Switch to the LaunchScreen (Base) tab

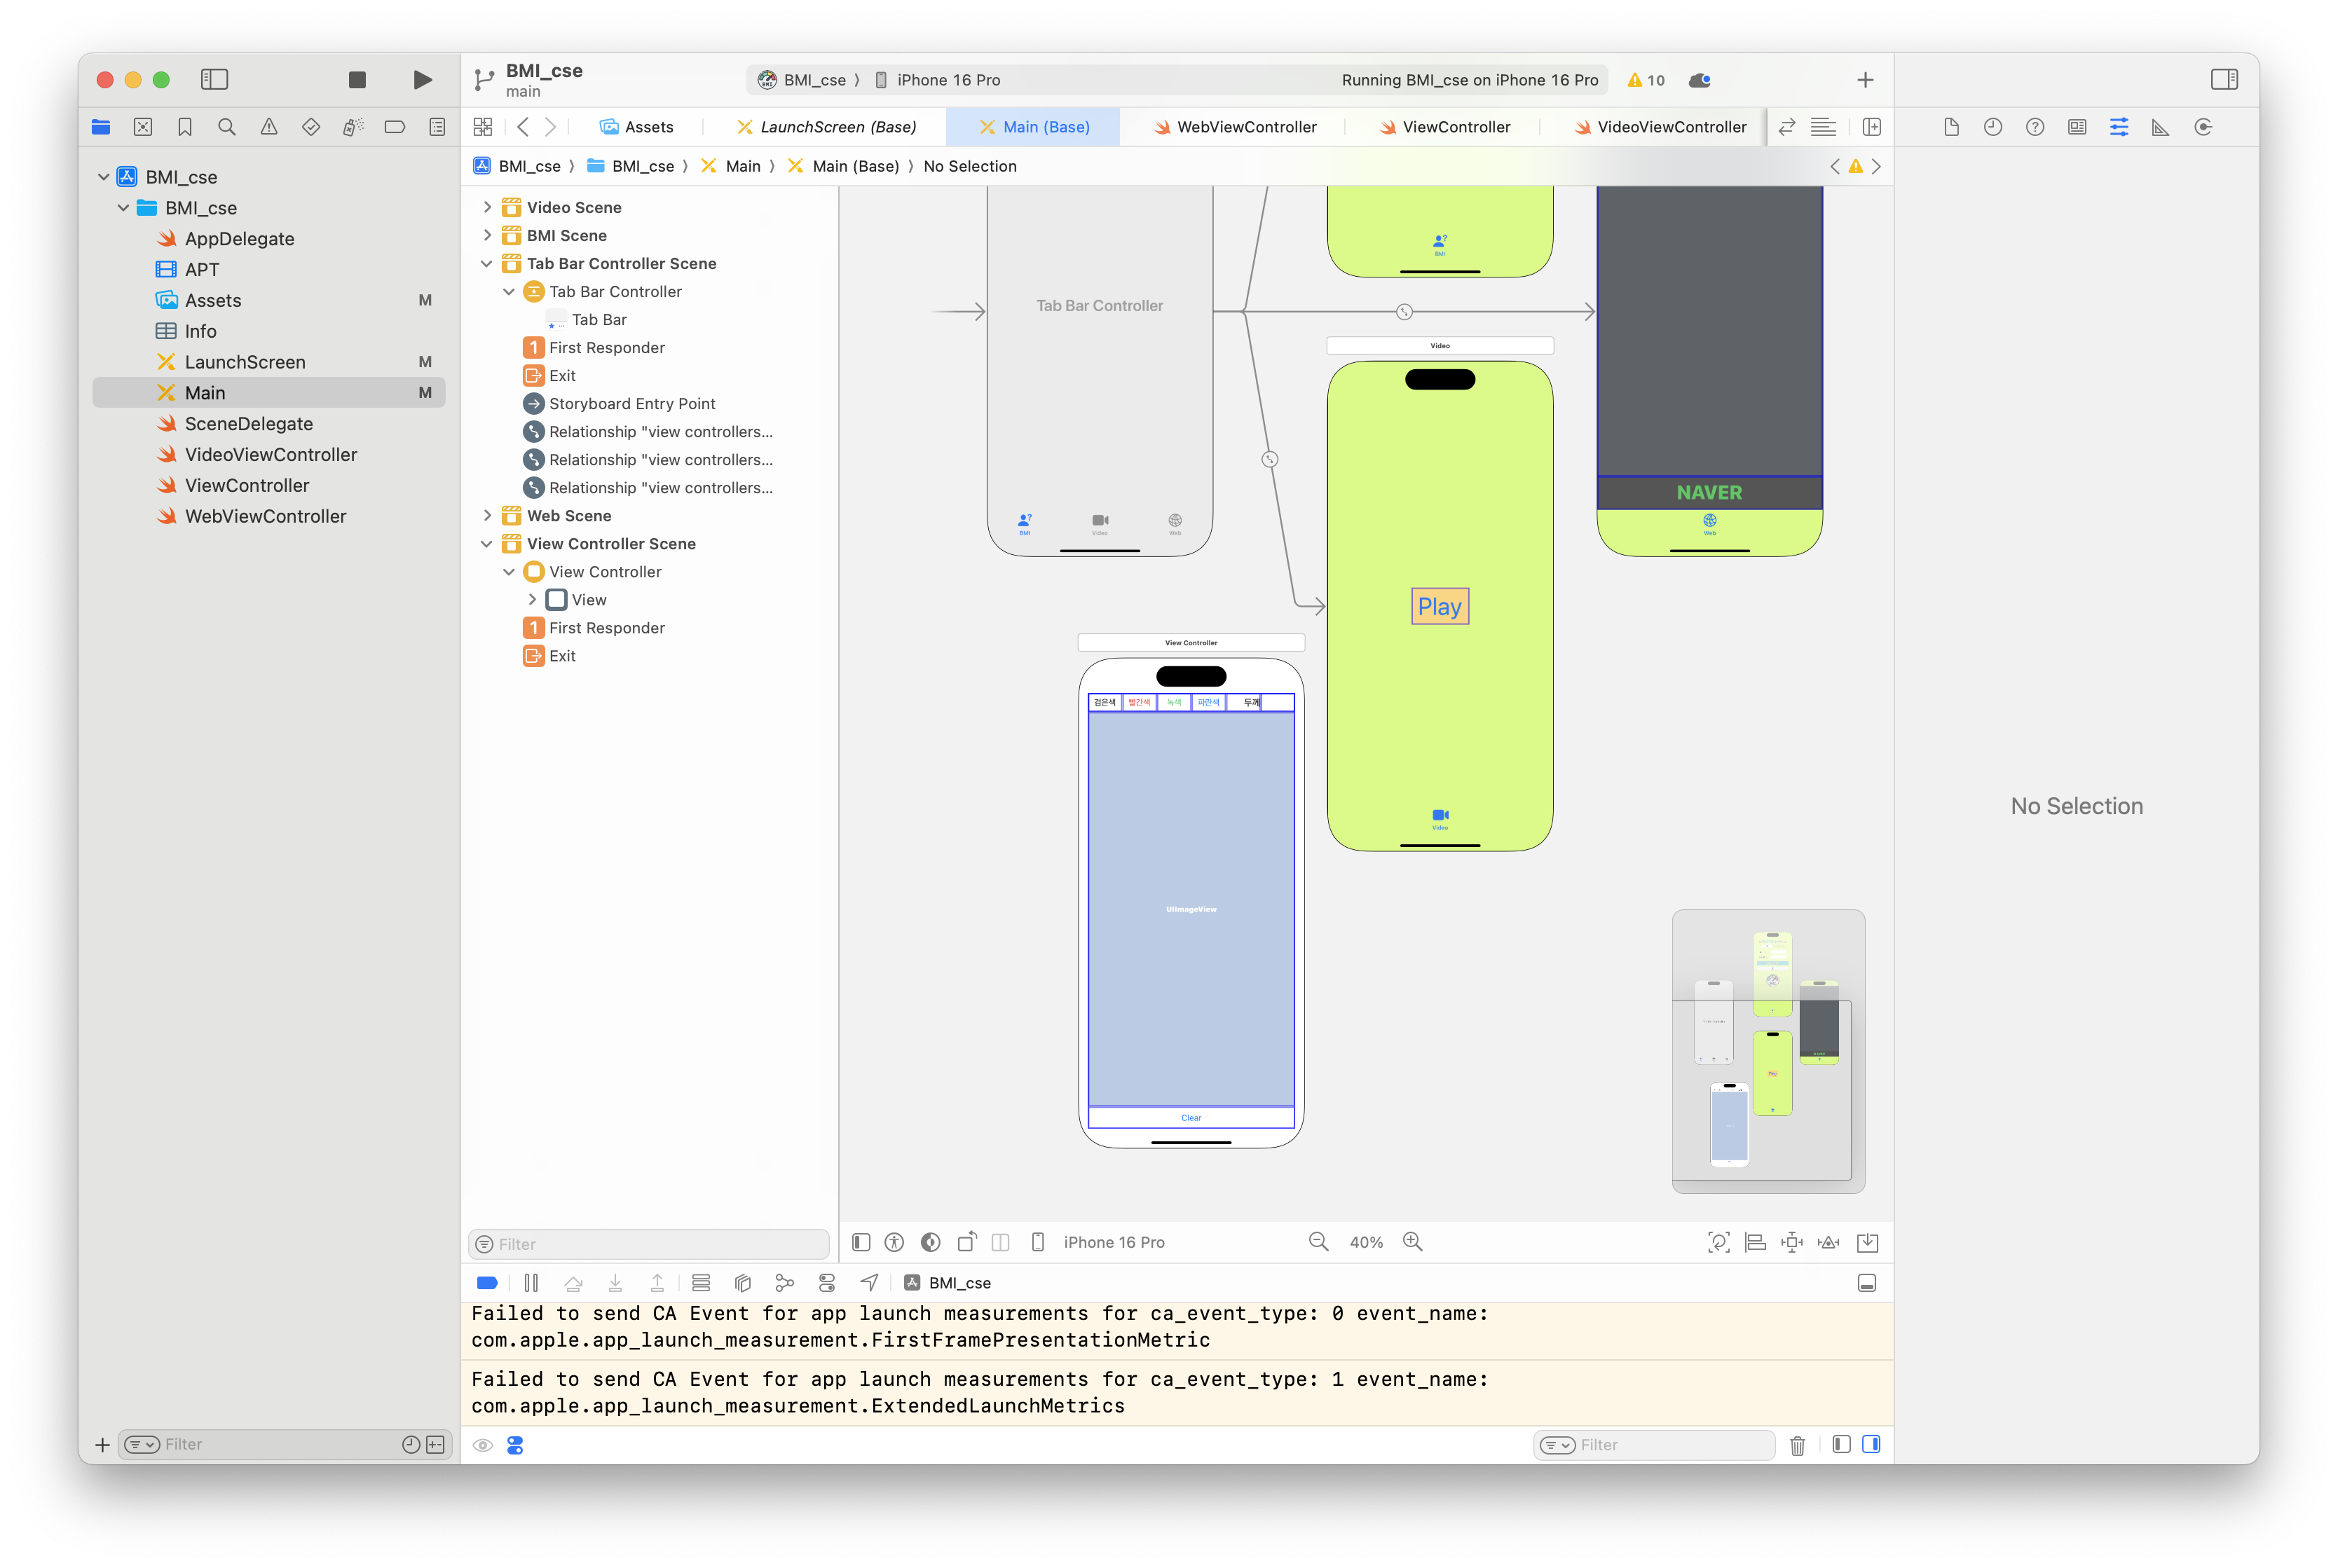[x=836, y=127]
